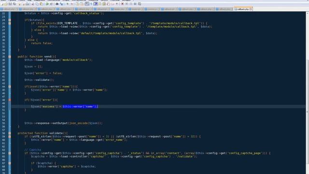Create a new file with New icon

(2, 4)
